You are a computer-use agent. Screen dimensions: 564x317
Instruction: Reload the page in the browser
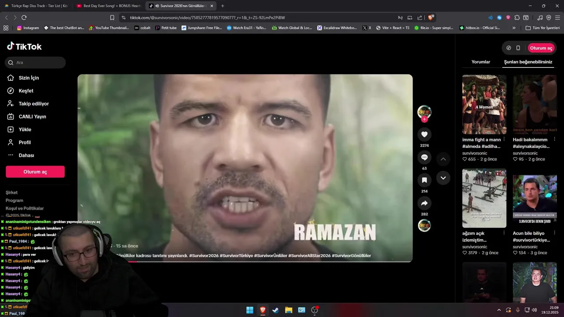24,18
